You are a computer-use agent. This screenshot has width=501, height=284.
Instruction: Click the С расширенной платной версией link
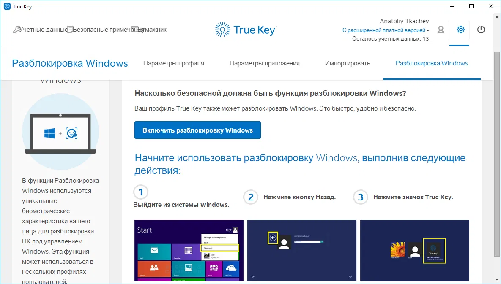[384, 30]
